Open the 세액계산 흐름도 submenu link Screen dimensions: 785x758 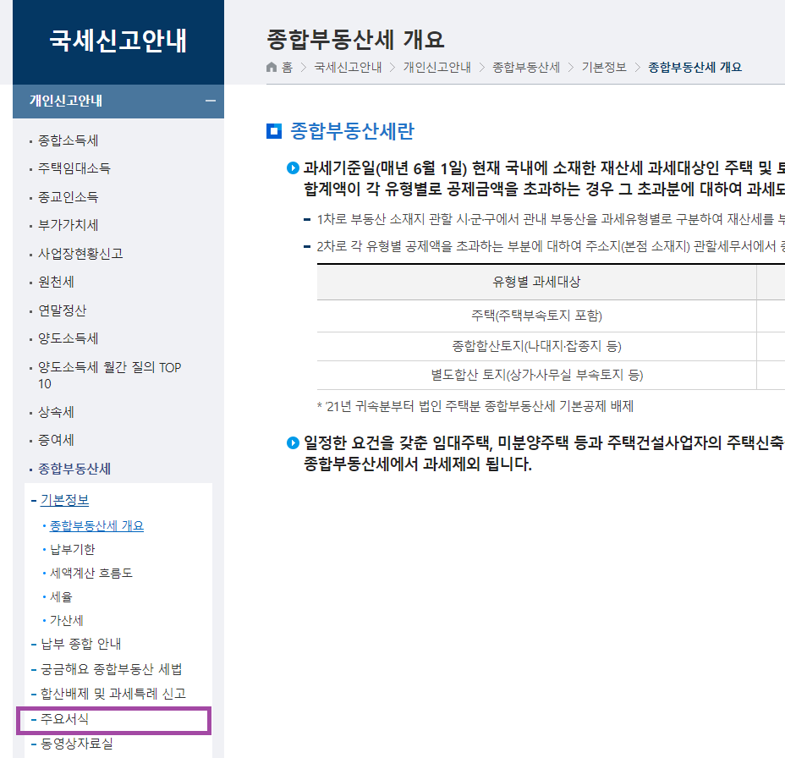tap(93, 573)
